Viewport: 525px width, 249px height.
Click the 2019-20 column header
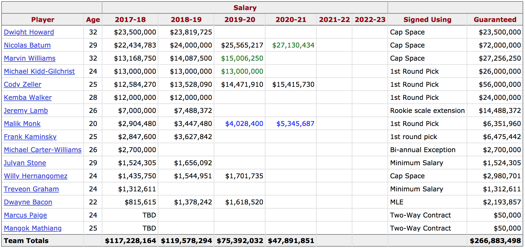pos(240,20)
